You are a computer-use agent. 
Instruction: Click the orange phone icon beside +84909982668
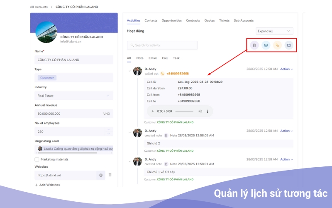pos(162,74)
